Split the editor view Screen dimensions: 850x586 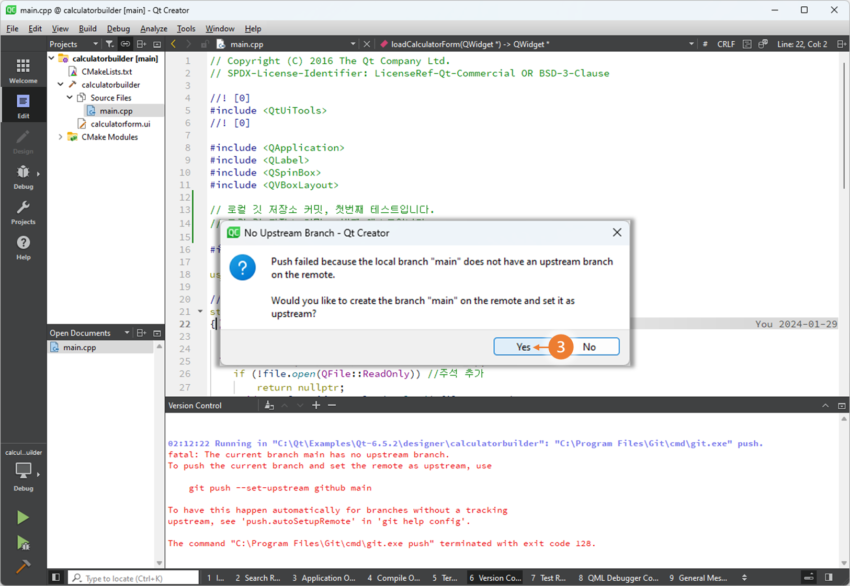[x=841, y=44]
